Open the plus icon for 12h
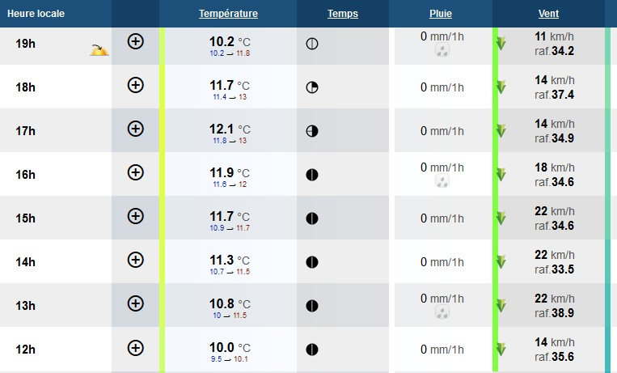The height and width of the screenshot is (373, 617). [x=136, y=348]
